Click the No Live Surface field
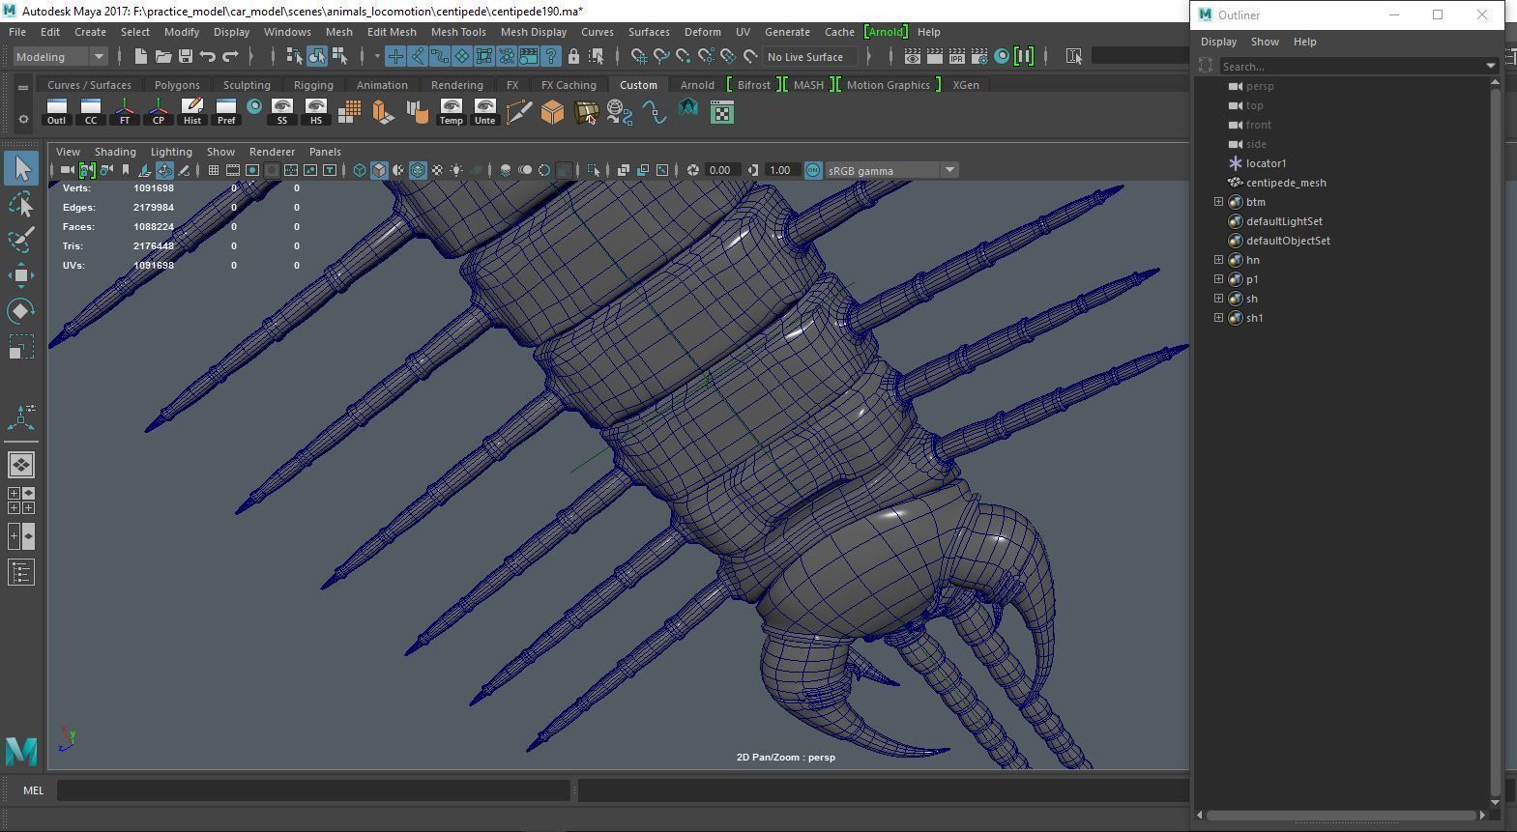This screenshot has width=1517, height=832. click(x=810, y=56)
